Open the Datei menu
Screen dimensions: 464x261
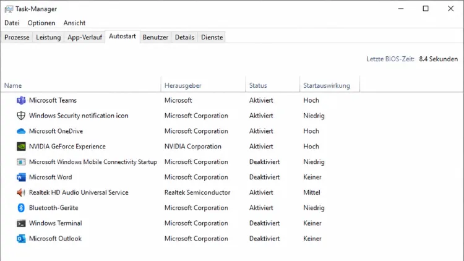tap(12, 23)
